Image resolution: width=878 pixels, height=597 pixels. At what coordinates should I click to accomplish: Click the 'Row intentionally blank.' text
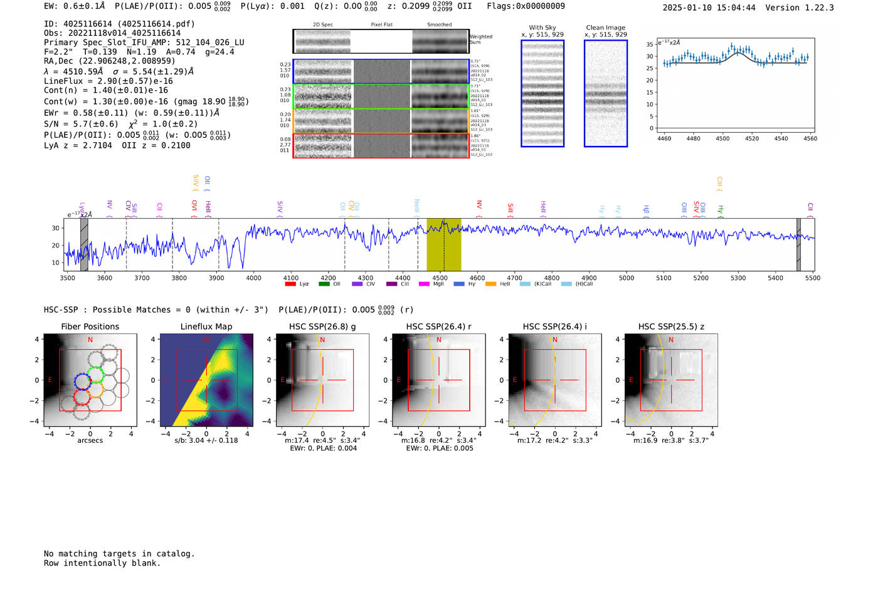point(102,563)
